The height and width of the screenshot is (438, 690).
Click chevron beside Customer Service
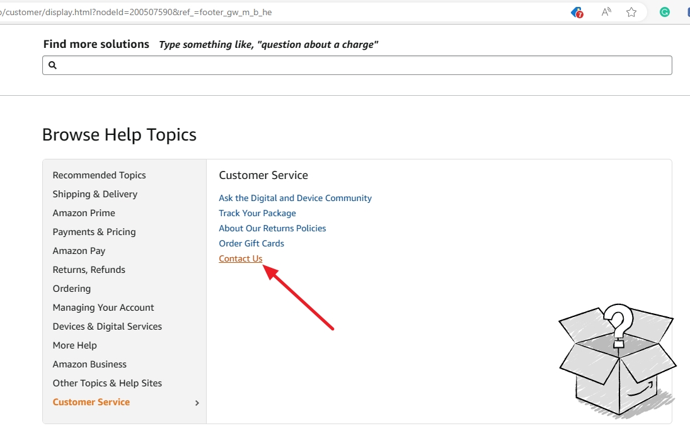(197, 403)
